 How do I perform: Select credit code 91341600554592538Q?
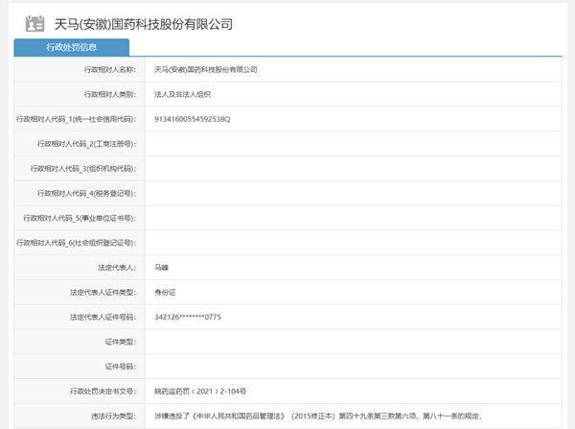(193, 119)
